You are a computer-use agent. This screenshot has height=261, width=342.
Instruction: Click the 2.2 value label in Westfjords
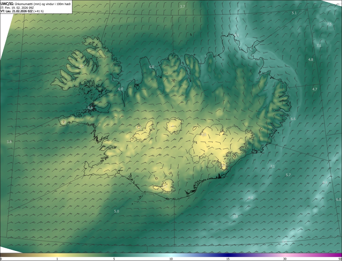pyautogui.click(x=81, y=66)
